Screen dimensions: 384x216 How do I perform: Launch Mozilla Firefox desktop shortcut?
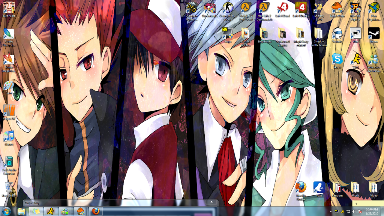301,191
